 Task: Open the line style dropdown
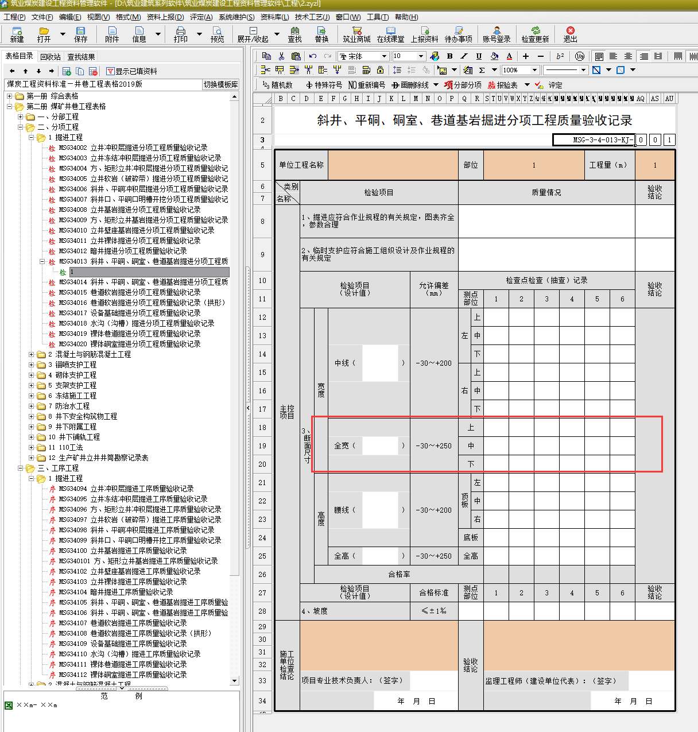coord(584,70)
